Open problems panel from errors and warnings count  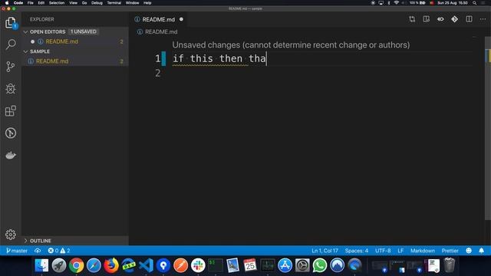pos(59,251)
